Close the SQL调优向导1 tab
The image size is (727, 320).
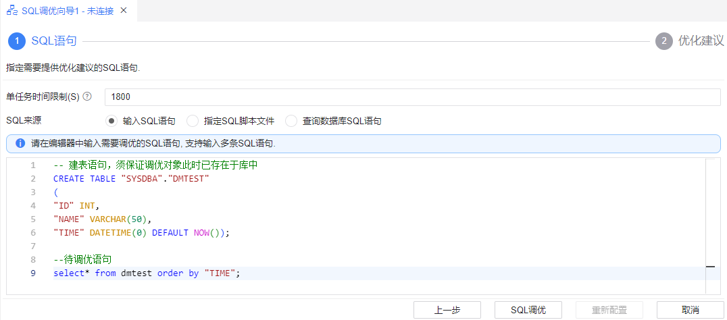(124, 11)
